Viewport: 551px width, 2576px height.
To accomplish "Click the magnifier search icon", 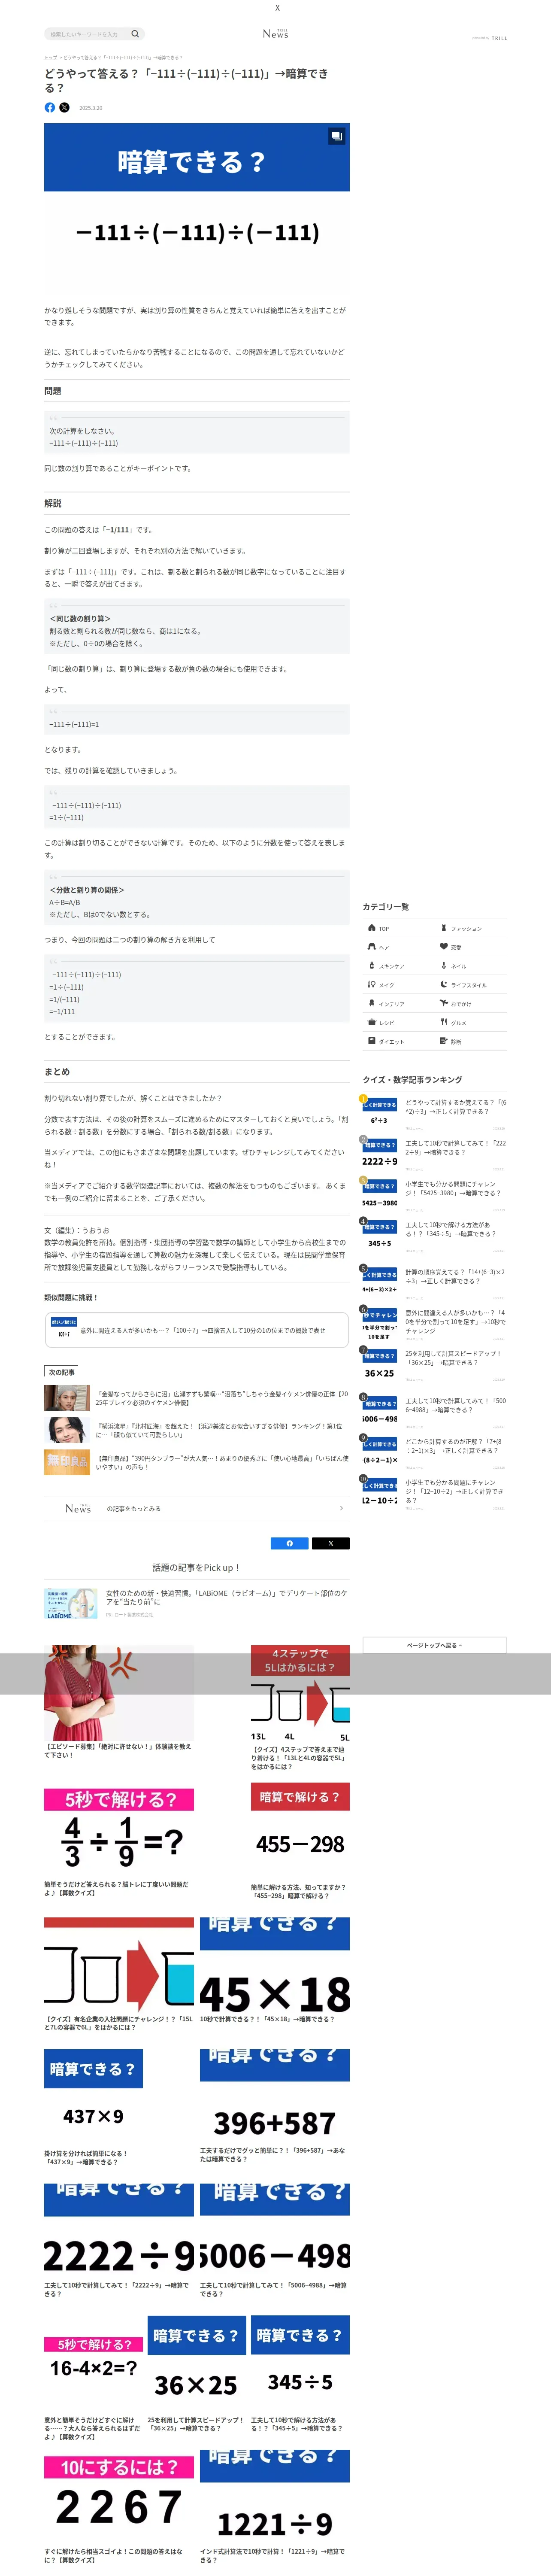I will 135,34.
